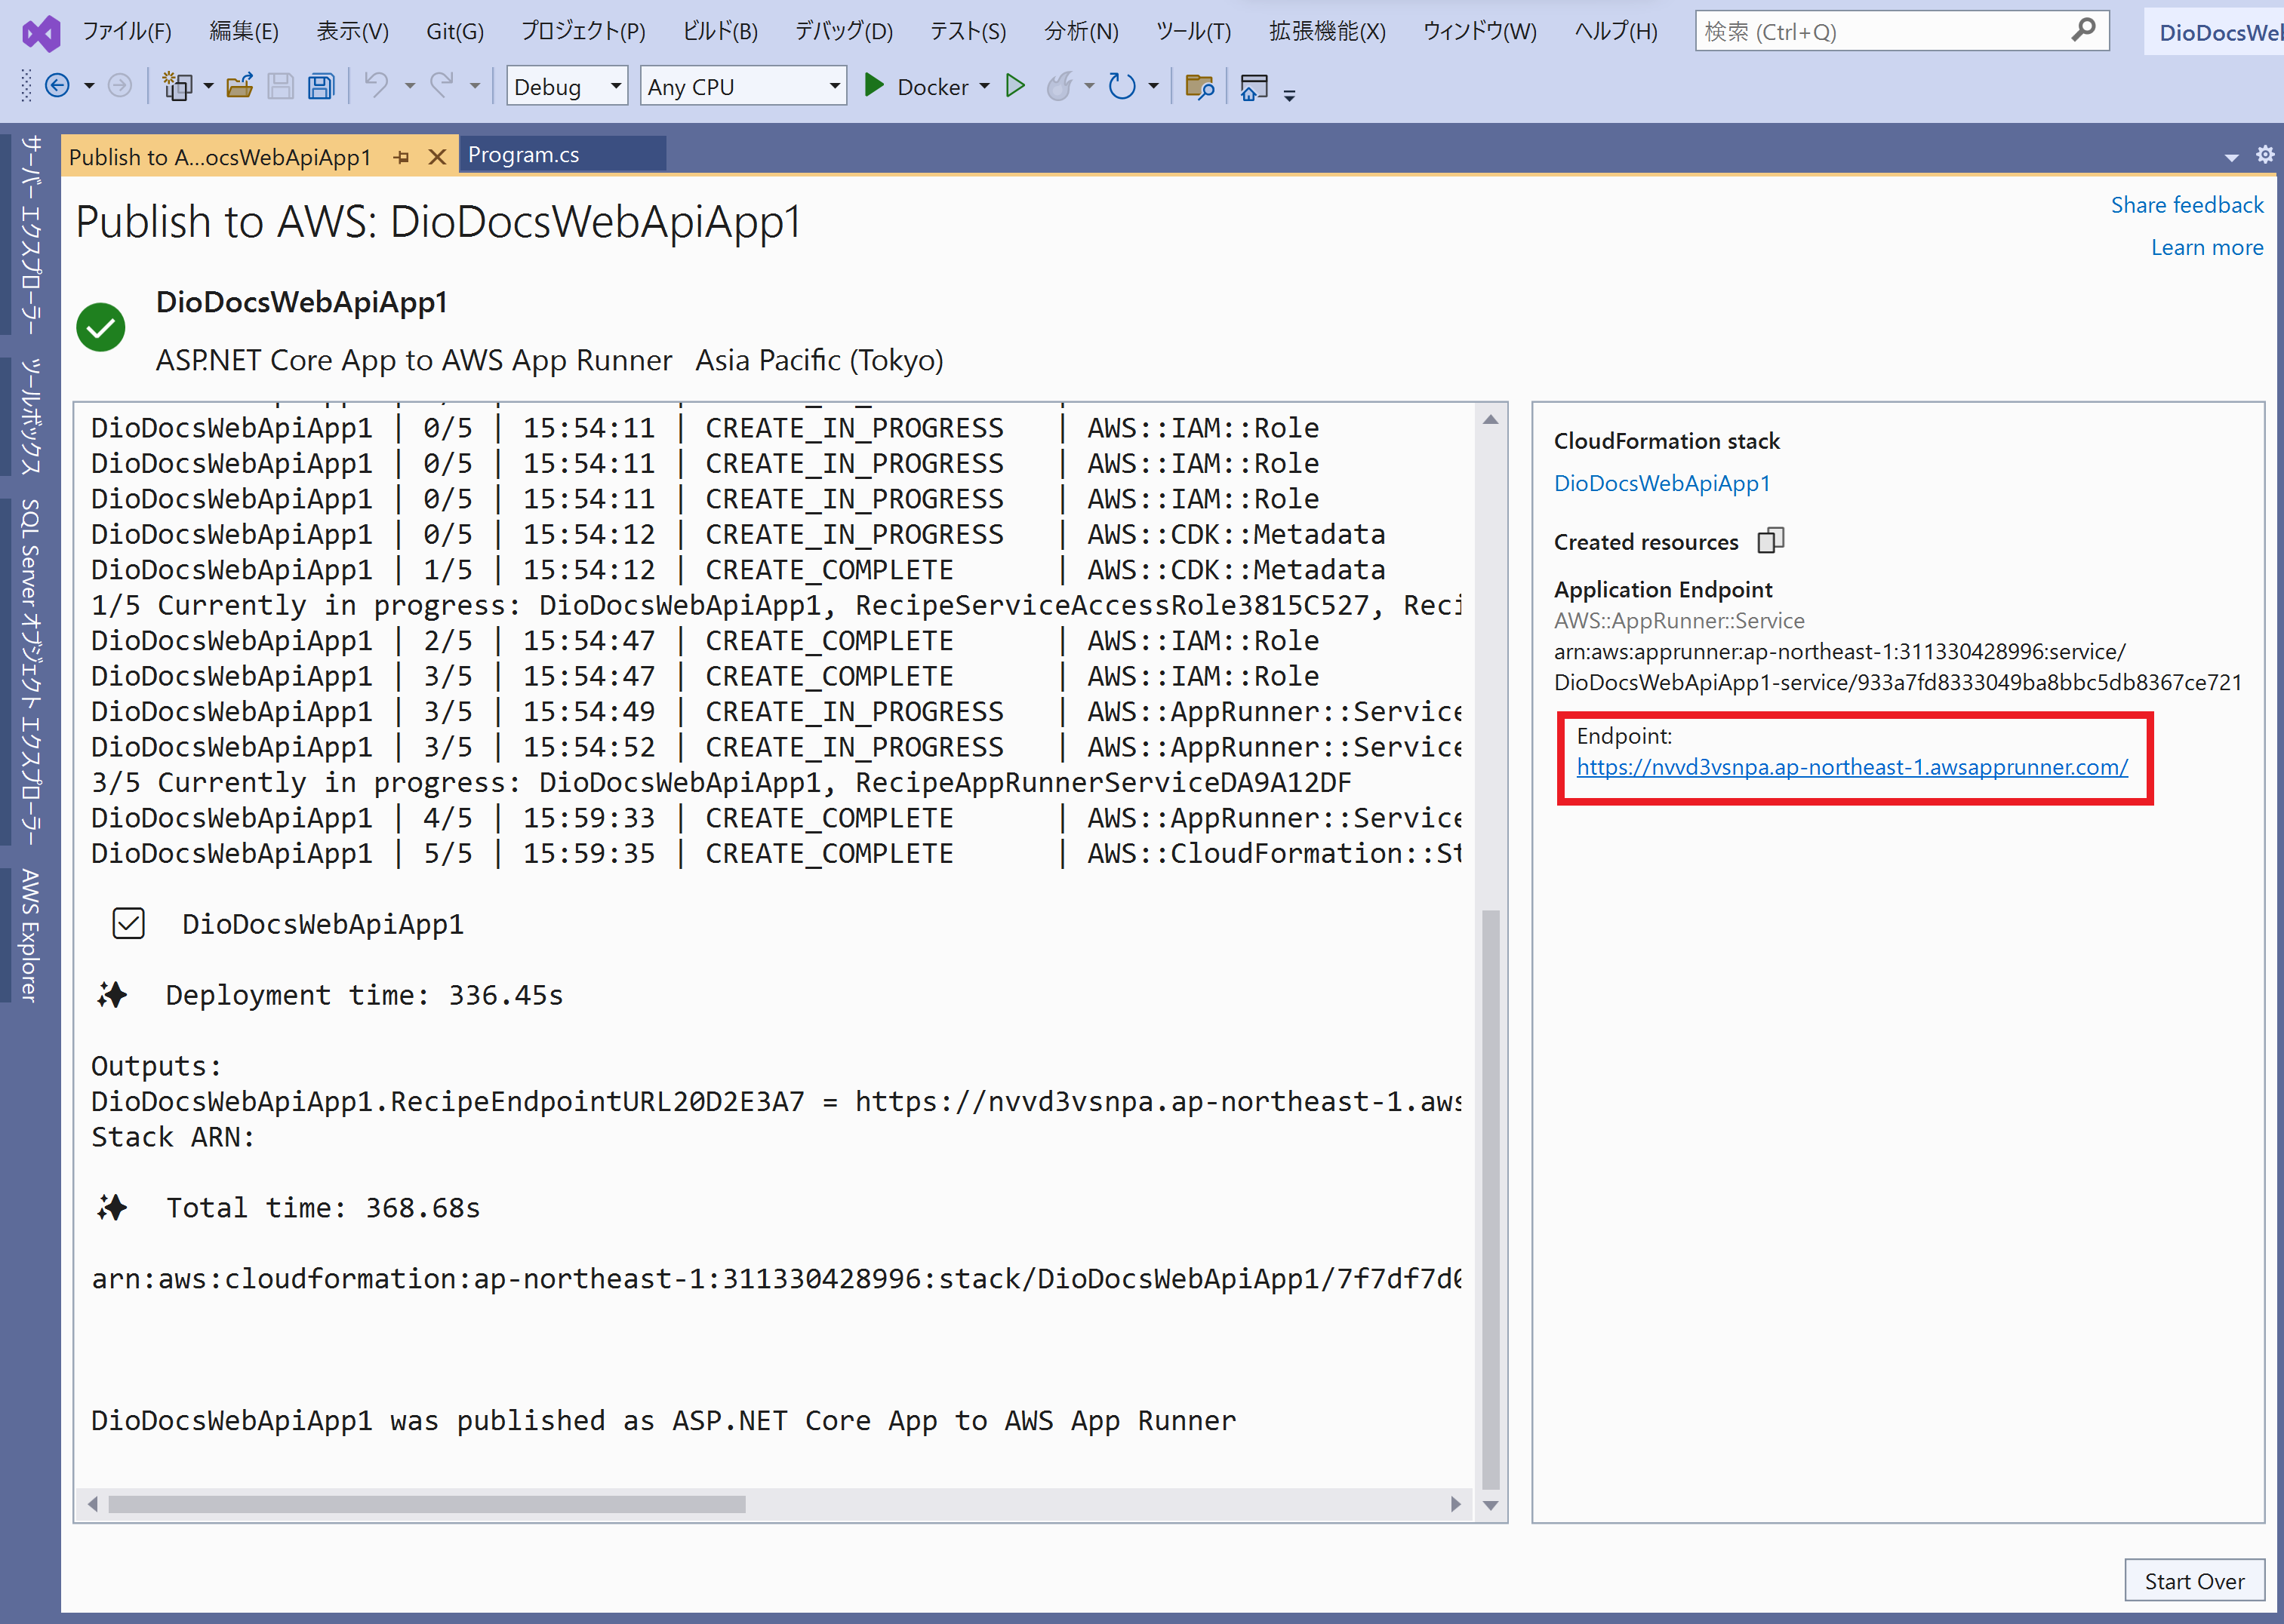The width and height of the screenshot is (2284, 1624).
Task: Open the Git(G) menu
Action: pyautogui.click(x=455, y=32)
